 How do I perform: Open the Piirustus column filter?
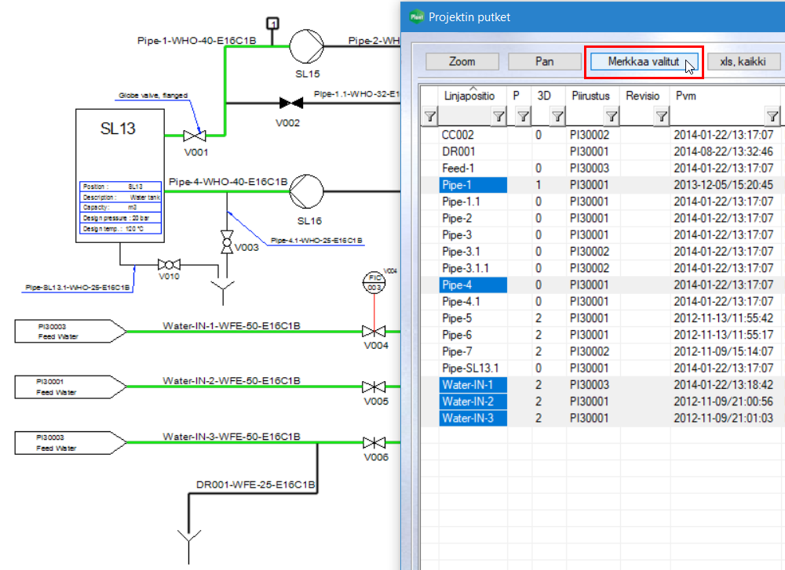coord(612,117)
